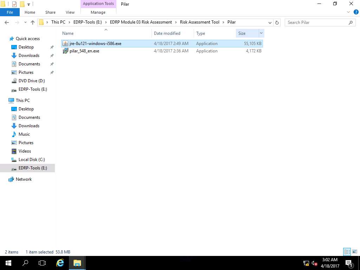Click the network tray icon
Viewport: 360px width, 270px height.
pyautogui.click(x=306, y=263)
